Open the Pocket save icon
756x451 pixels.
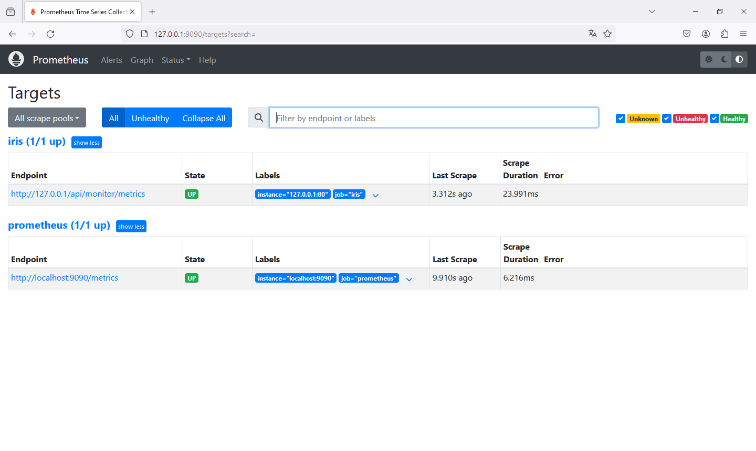[687, 34]
